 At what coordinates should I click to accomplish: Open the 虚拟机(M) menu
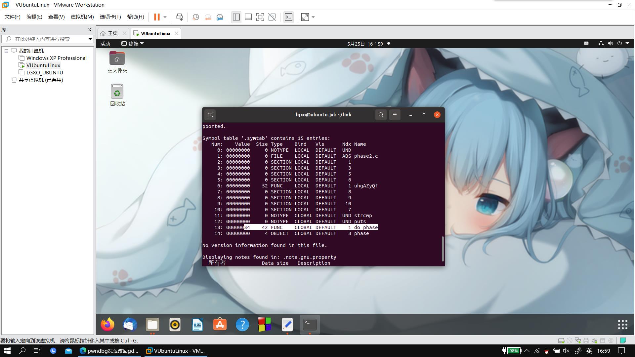pyautogui.click(x=82, y=17)
